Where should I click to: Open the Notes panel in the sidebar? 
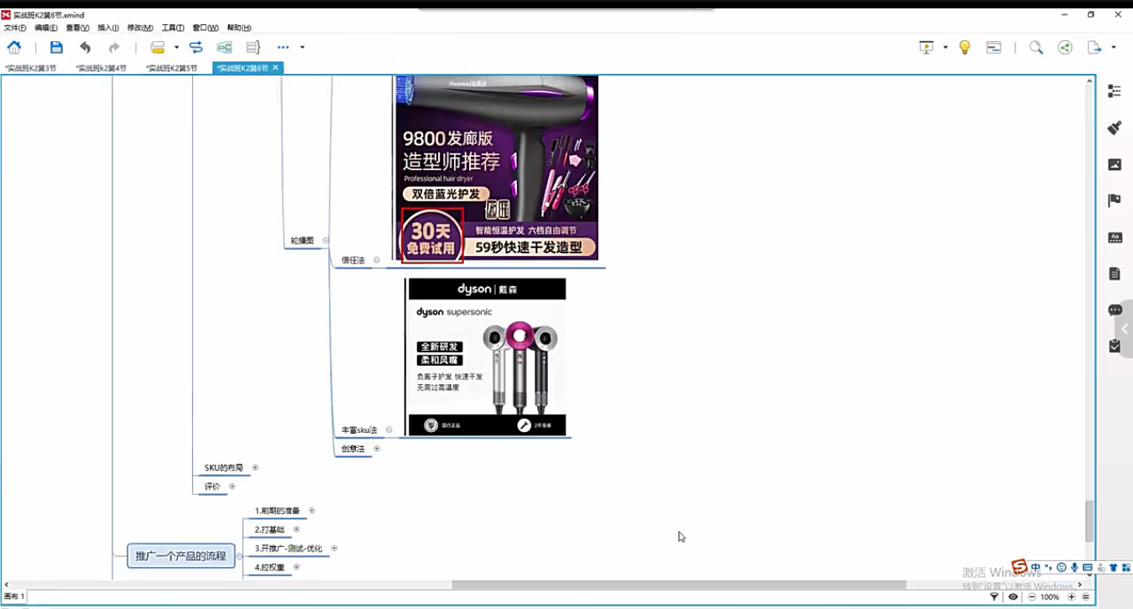1114,273
